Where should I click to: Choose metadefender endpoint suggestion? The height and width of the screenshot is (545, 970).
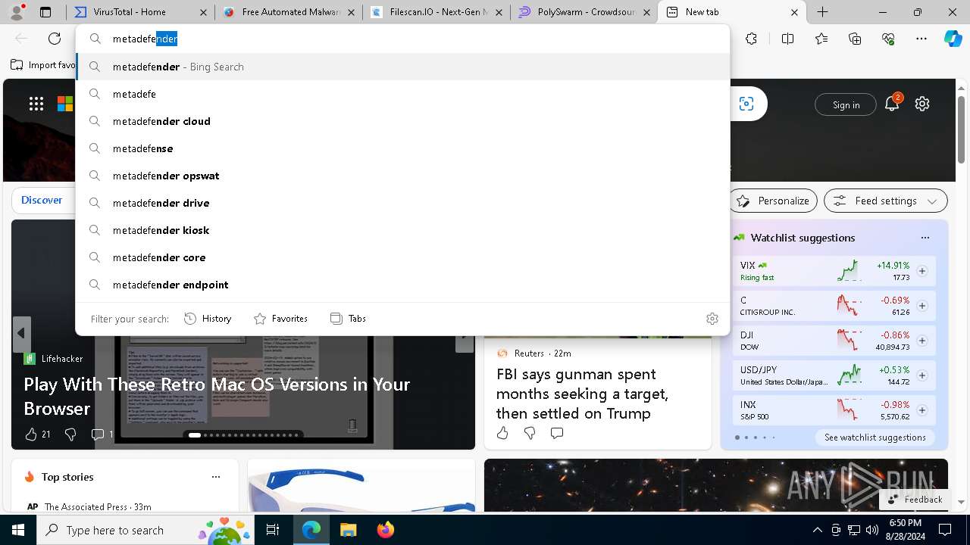(x=403, y=285)
